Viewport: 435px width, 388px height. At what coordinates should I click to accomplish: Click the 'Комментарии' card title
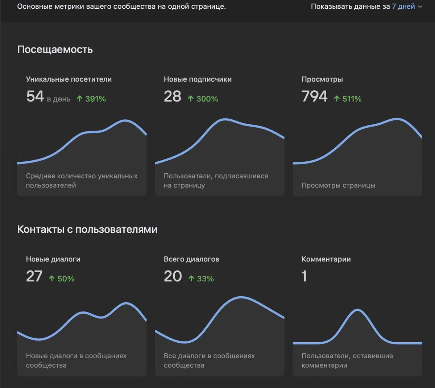tap(326, 259)
